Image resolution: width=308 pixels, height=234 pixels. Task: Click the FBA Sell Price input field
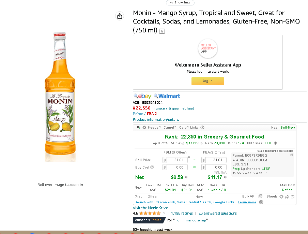point(216,160)
